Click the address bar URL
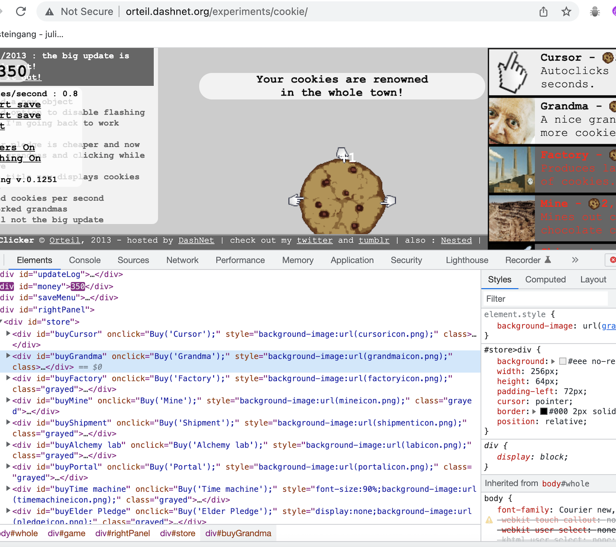 click(x=217, y=12)
